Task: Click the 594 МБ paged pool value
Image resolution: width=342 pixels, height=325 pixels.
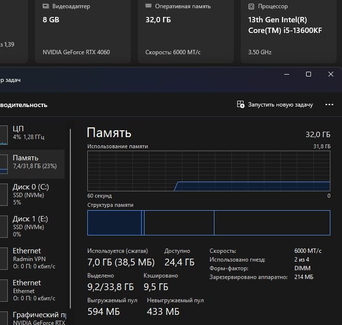Action: click(x=104, y=311)
